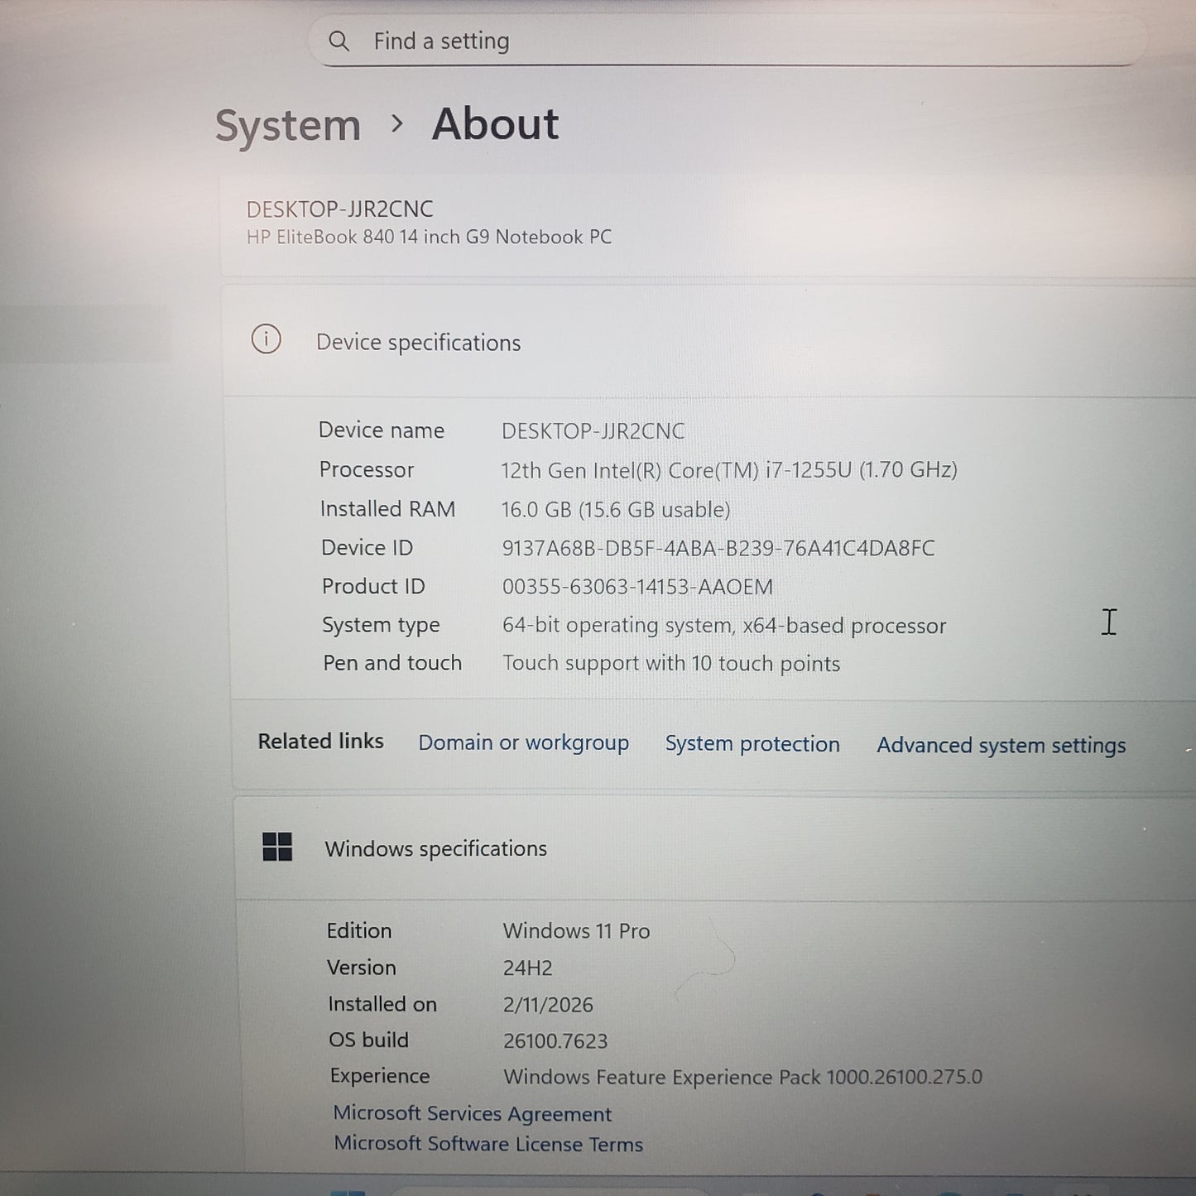
Task: Click the Device specifications info icon
Action: tap(266, 339)
